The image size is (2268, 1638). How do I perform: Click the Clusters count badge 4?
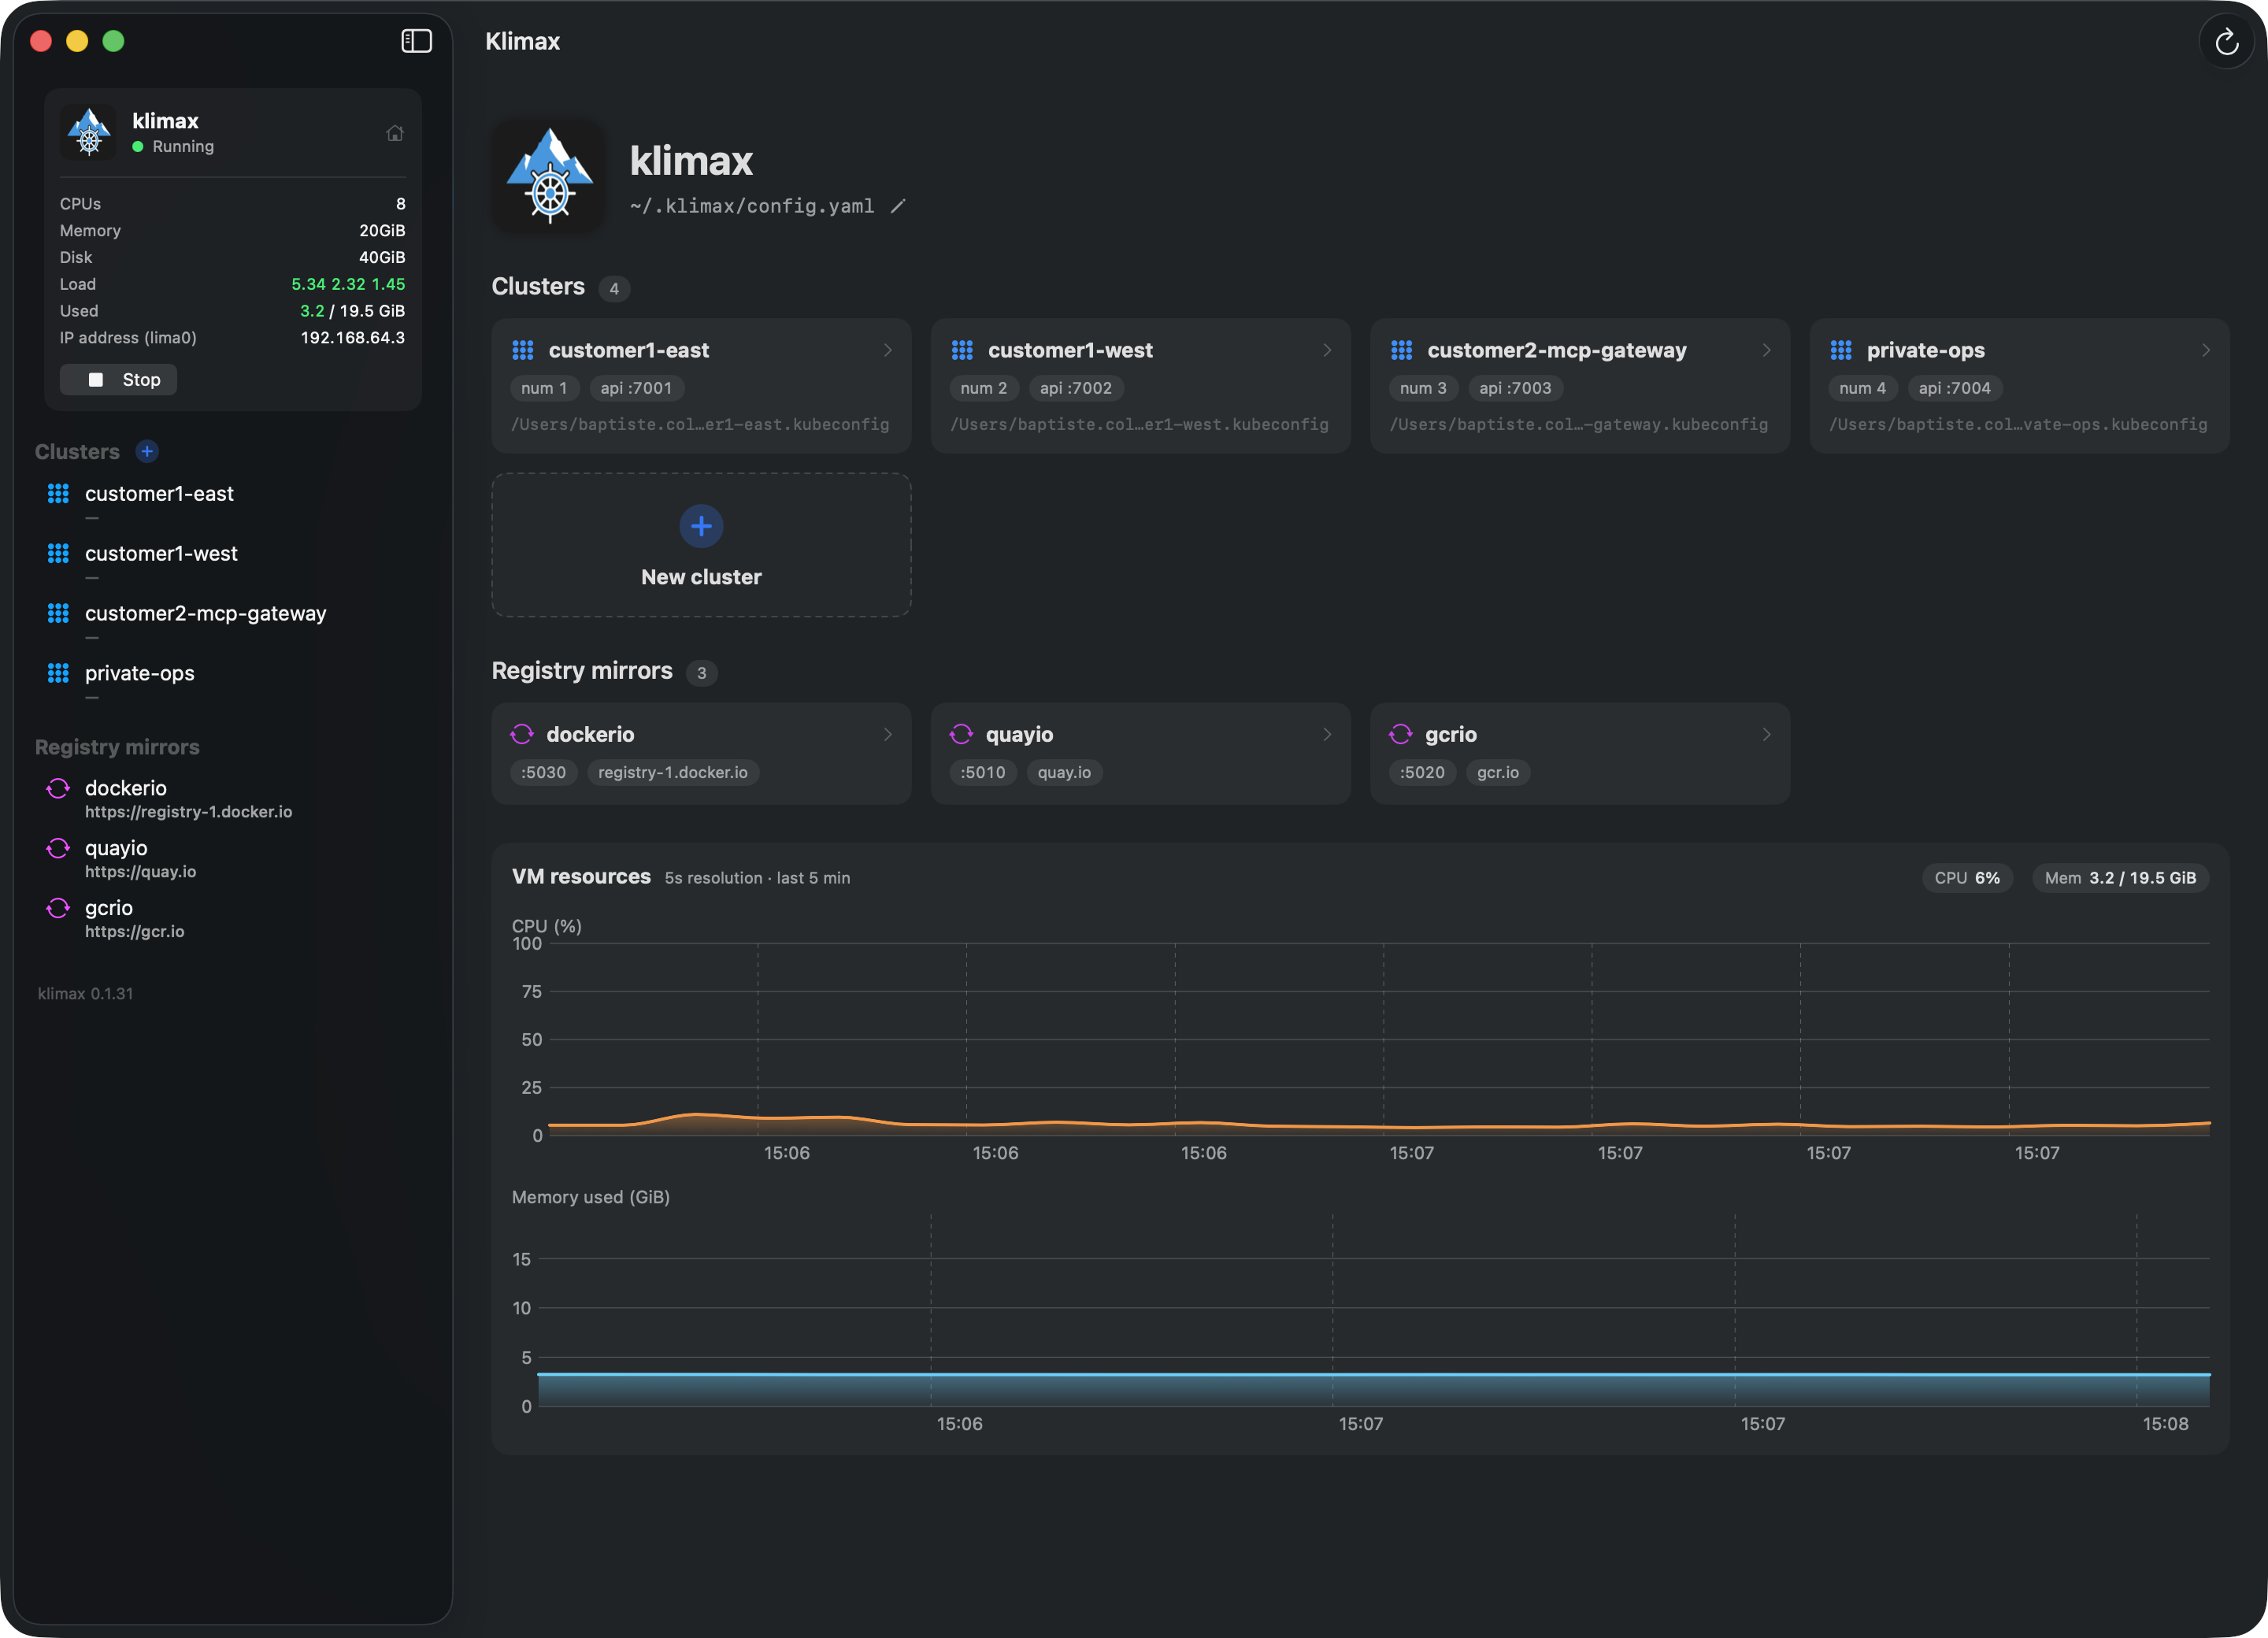(x=614, y=289)
